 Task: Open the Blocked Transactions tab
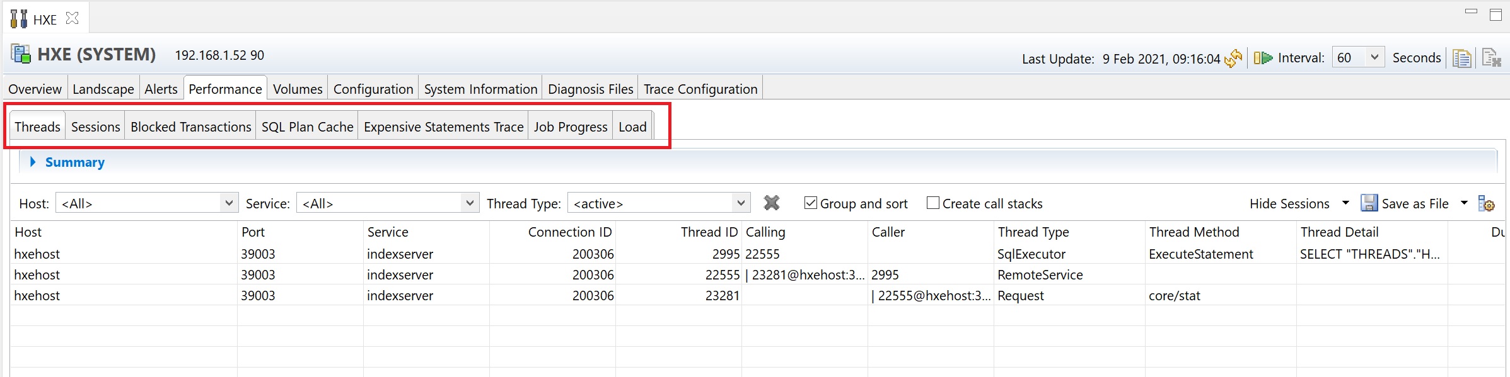tap(190, 127)
